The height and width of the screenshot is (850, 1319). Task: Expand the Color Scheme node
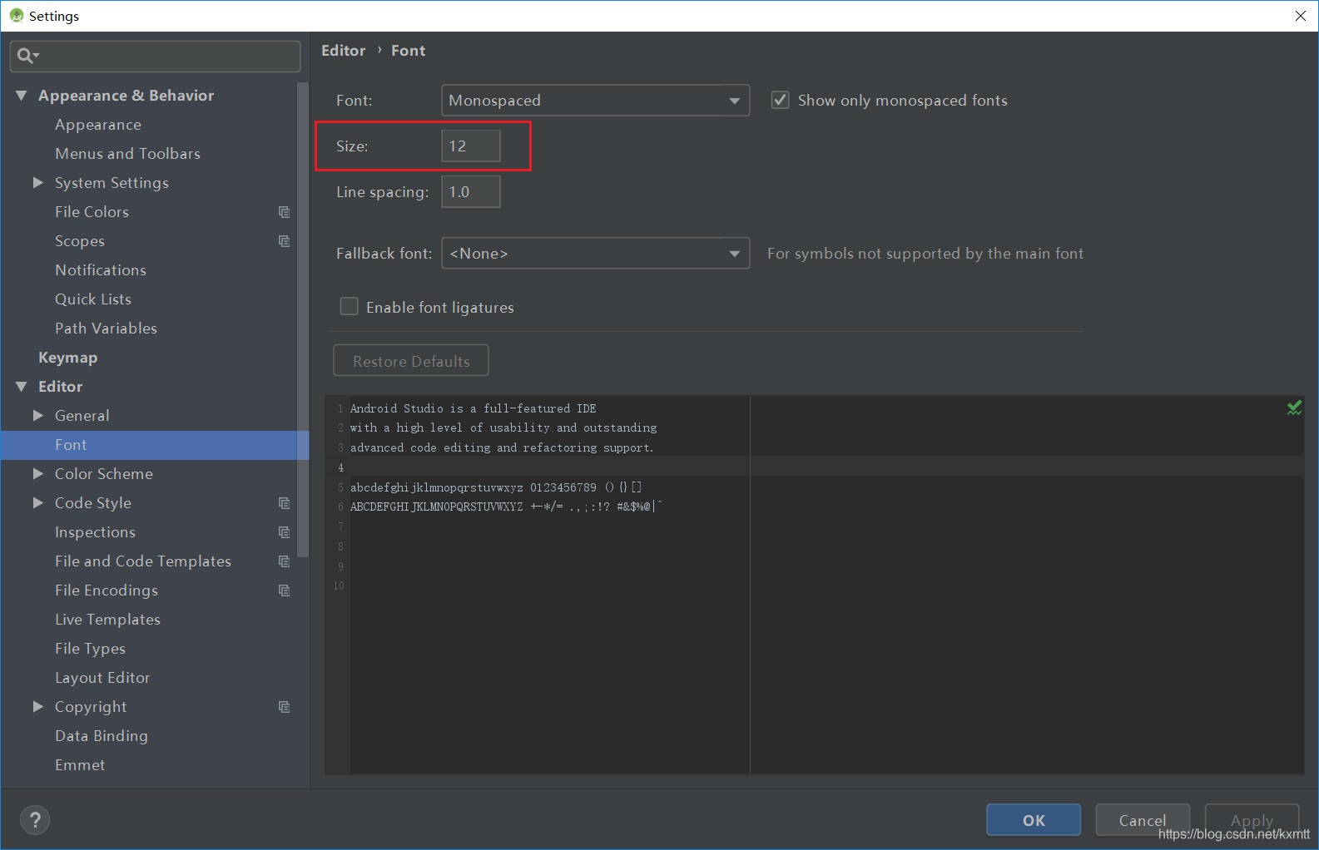37,473
